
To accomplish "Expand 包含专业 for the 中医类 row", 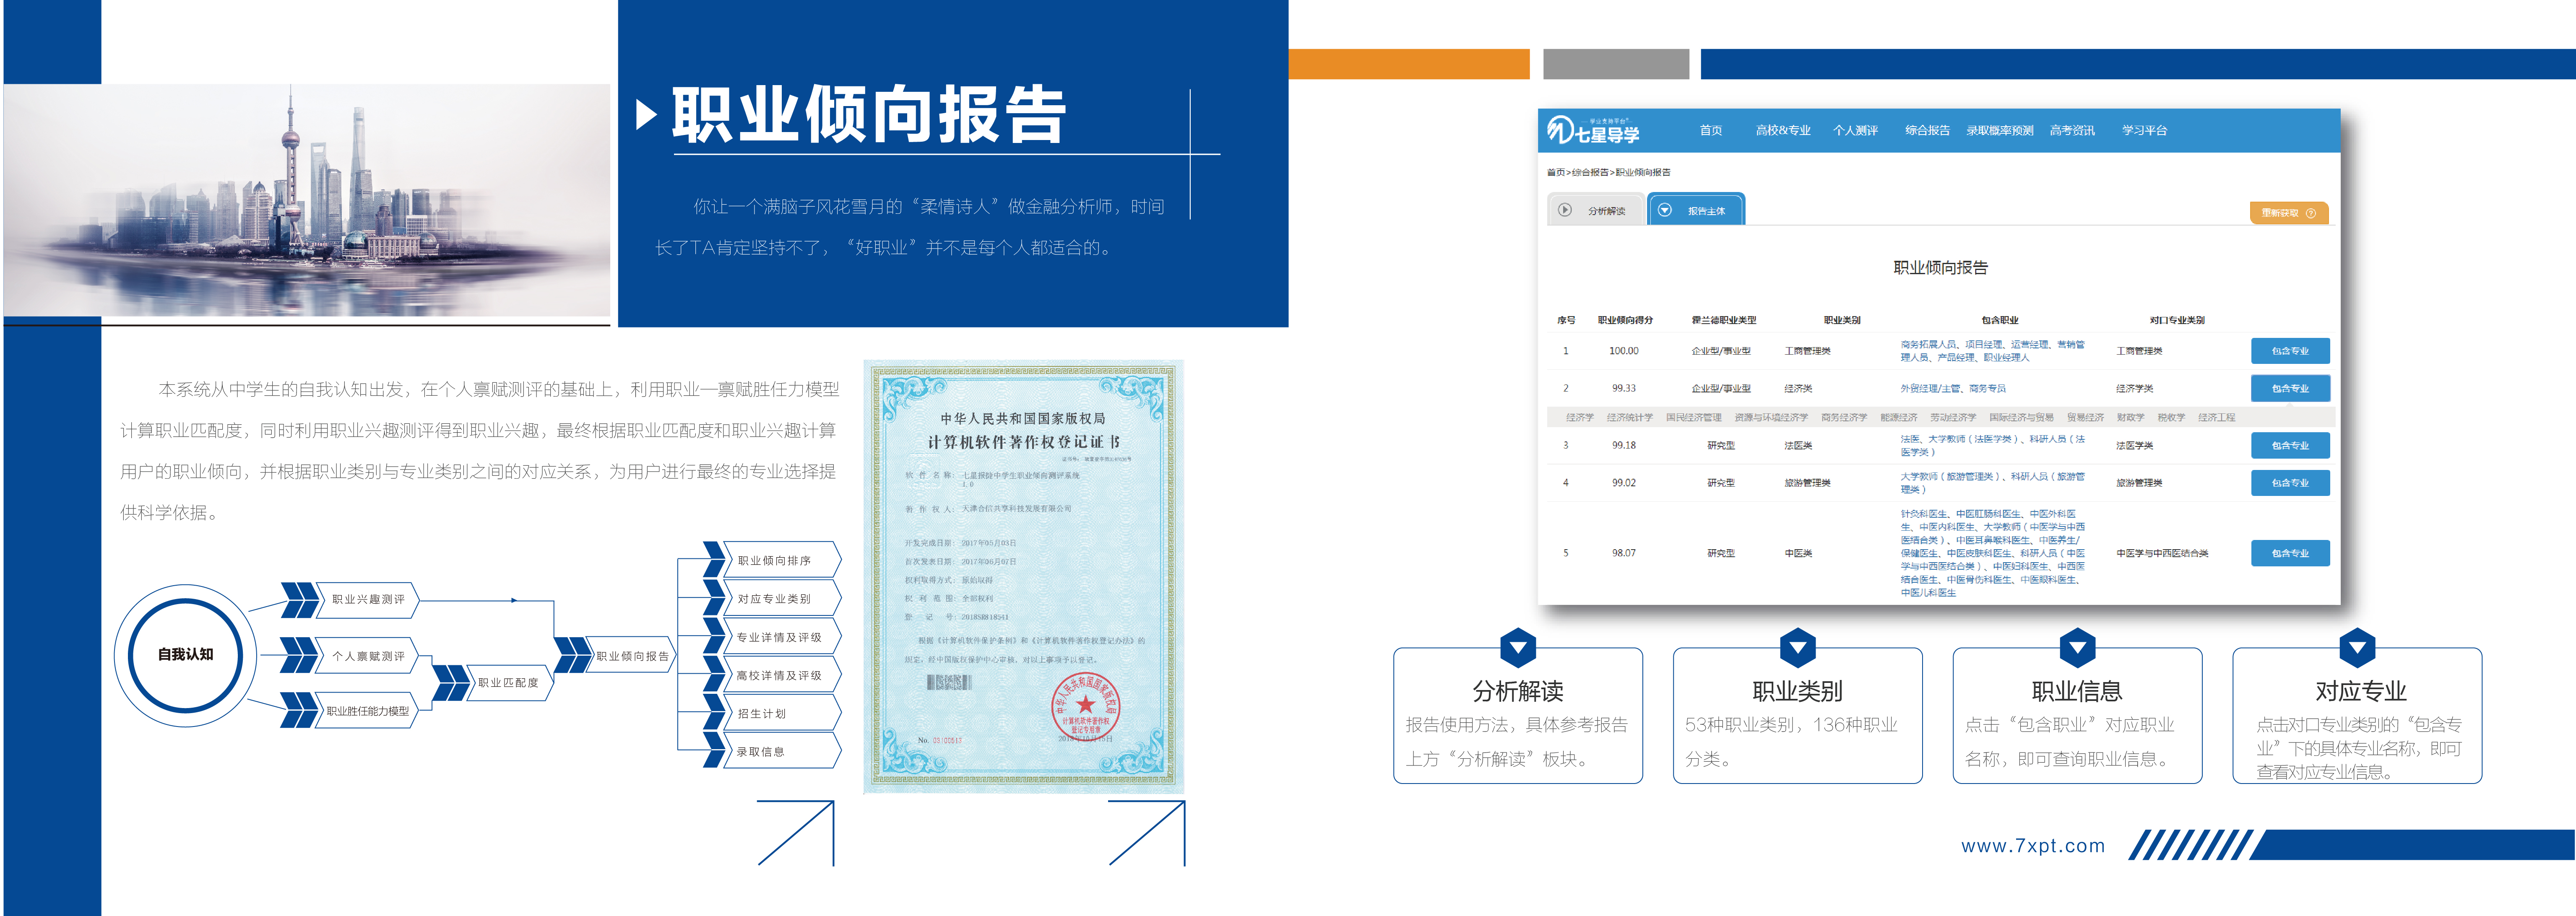I will [2290, 553].
